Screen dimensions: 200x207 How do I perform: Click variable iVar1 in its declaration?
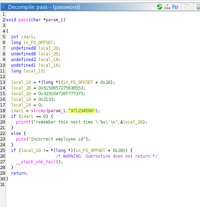point(27,37)
